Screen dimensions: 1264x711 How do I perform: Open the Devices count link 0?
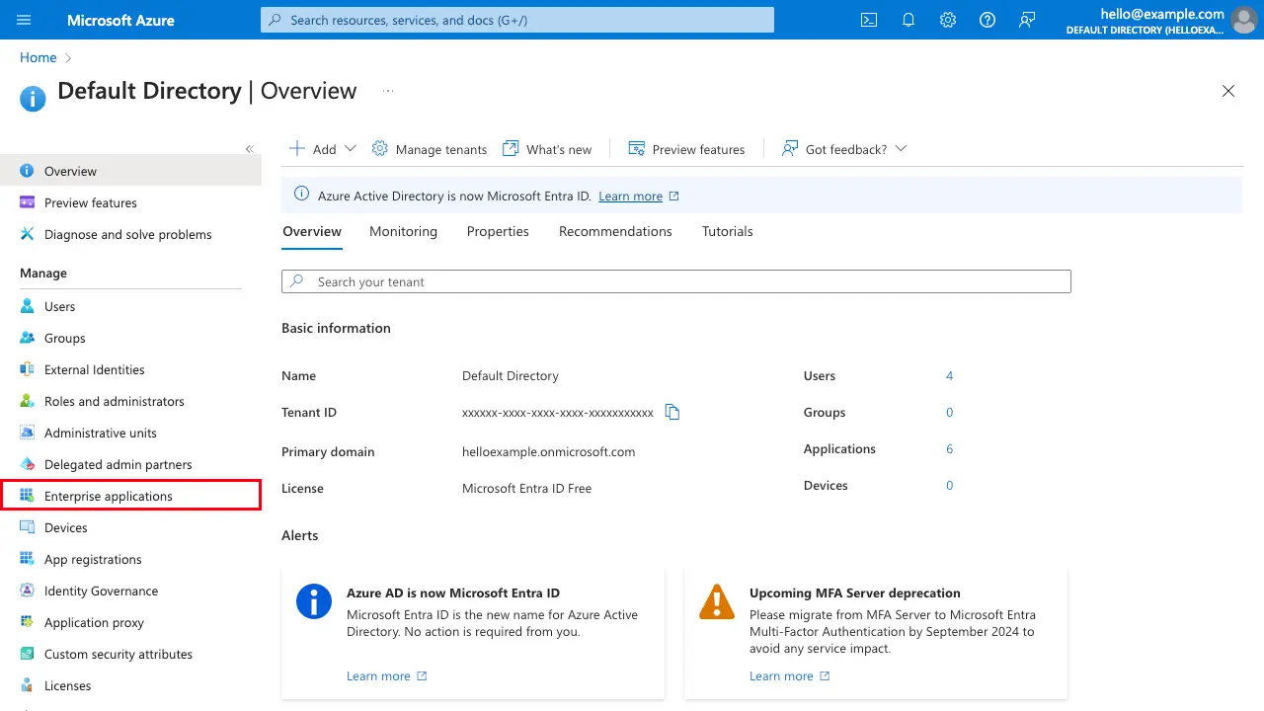pos(949,485)
